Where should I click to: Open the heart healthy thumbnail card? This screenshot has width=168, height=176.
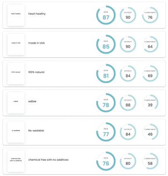pos(16,15)
